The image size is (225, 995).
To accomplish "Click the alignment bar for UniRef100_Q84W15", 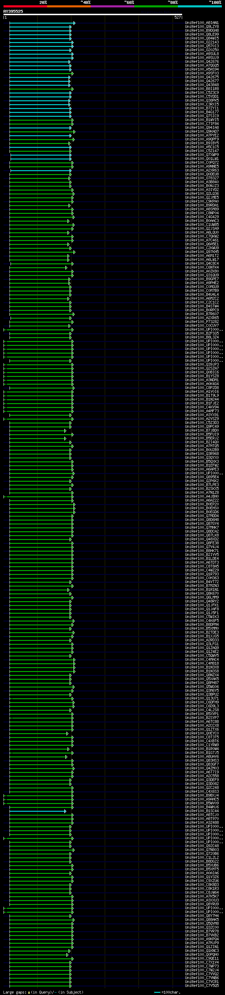I will (x=40, y=38).
